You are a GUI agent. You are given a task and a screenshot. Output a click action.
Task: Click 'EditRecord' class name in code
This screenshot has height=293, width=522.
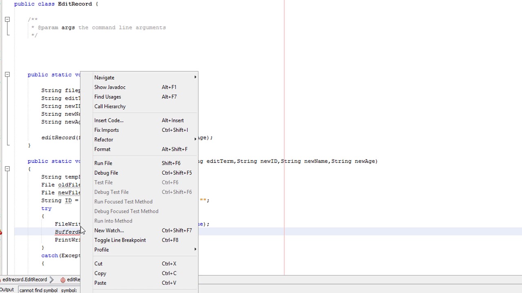tap(75, 4)
